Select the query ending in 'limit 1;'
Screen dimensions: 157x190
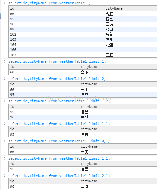pos(57,61)
